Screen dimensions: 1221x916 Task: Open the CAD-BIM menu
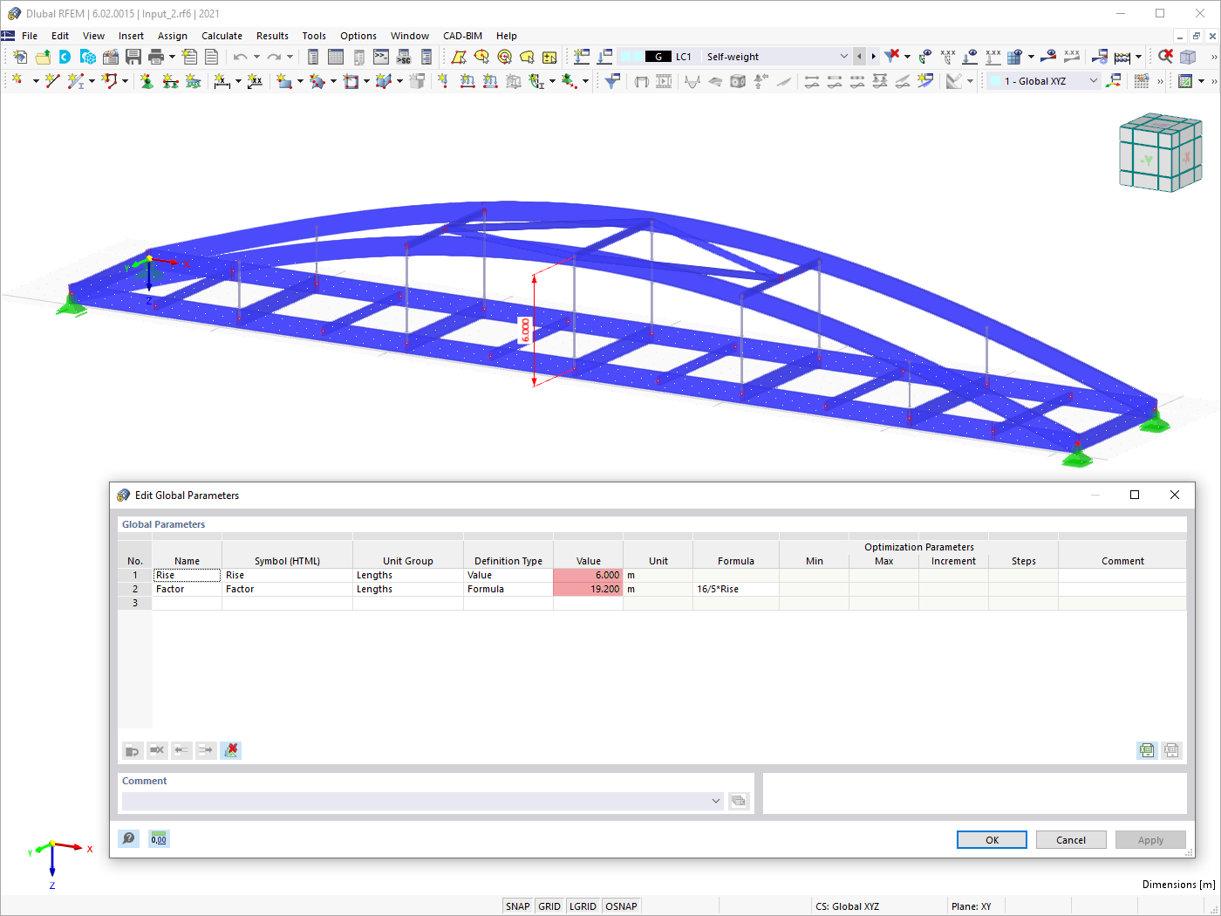click(462, 36)
